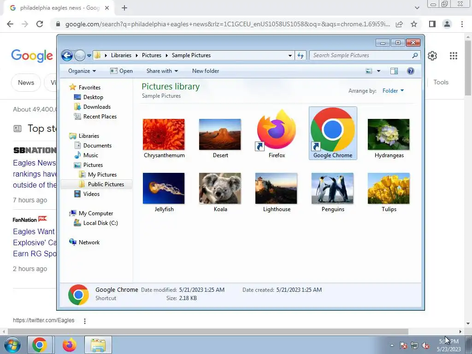
Task: Open the Organize menu
Action: pos(82,71)
